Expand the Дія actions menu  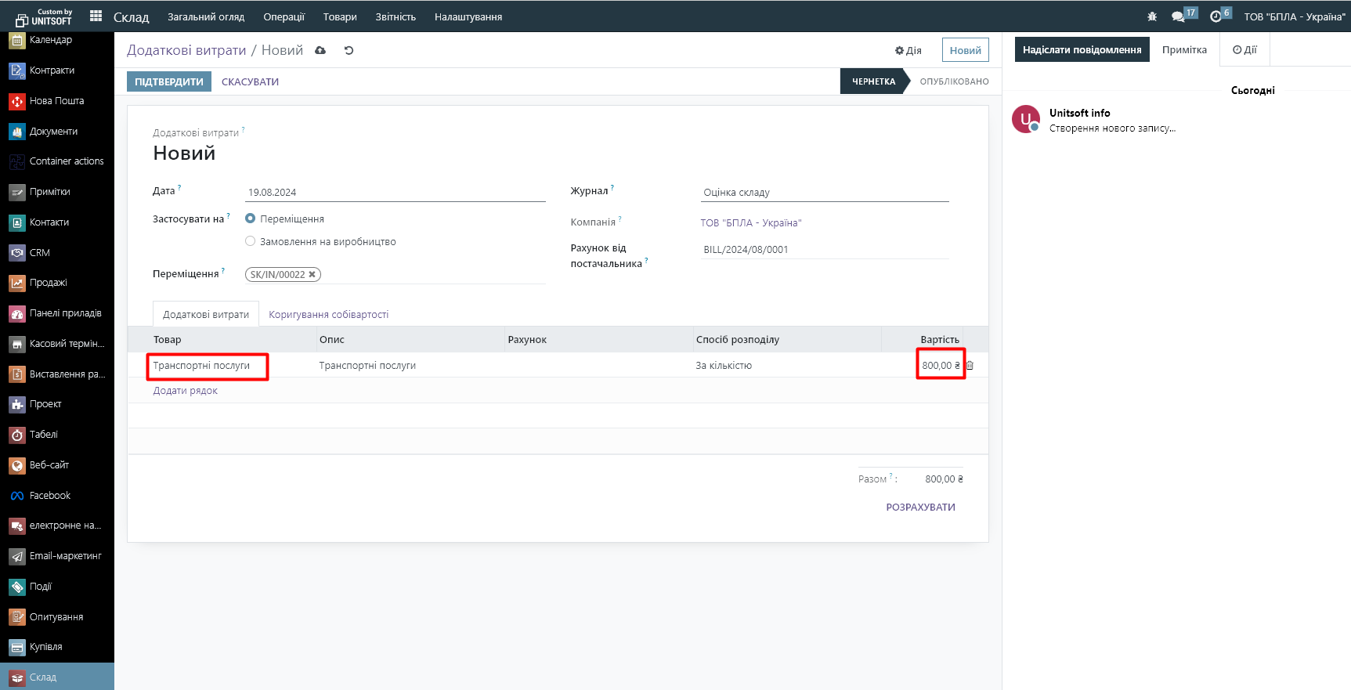coord(908,50)
